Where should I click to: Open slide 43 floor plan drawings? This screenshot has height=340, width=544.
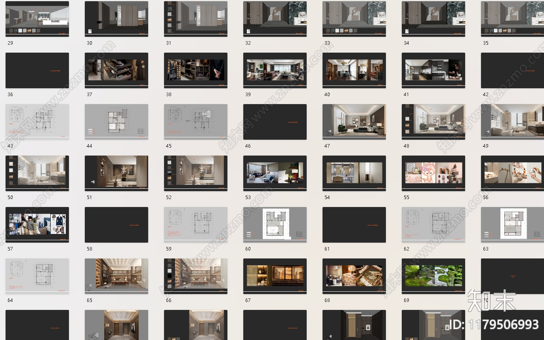37,122
